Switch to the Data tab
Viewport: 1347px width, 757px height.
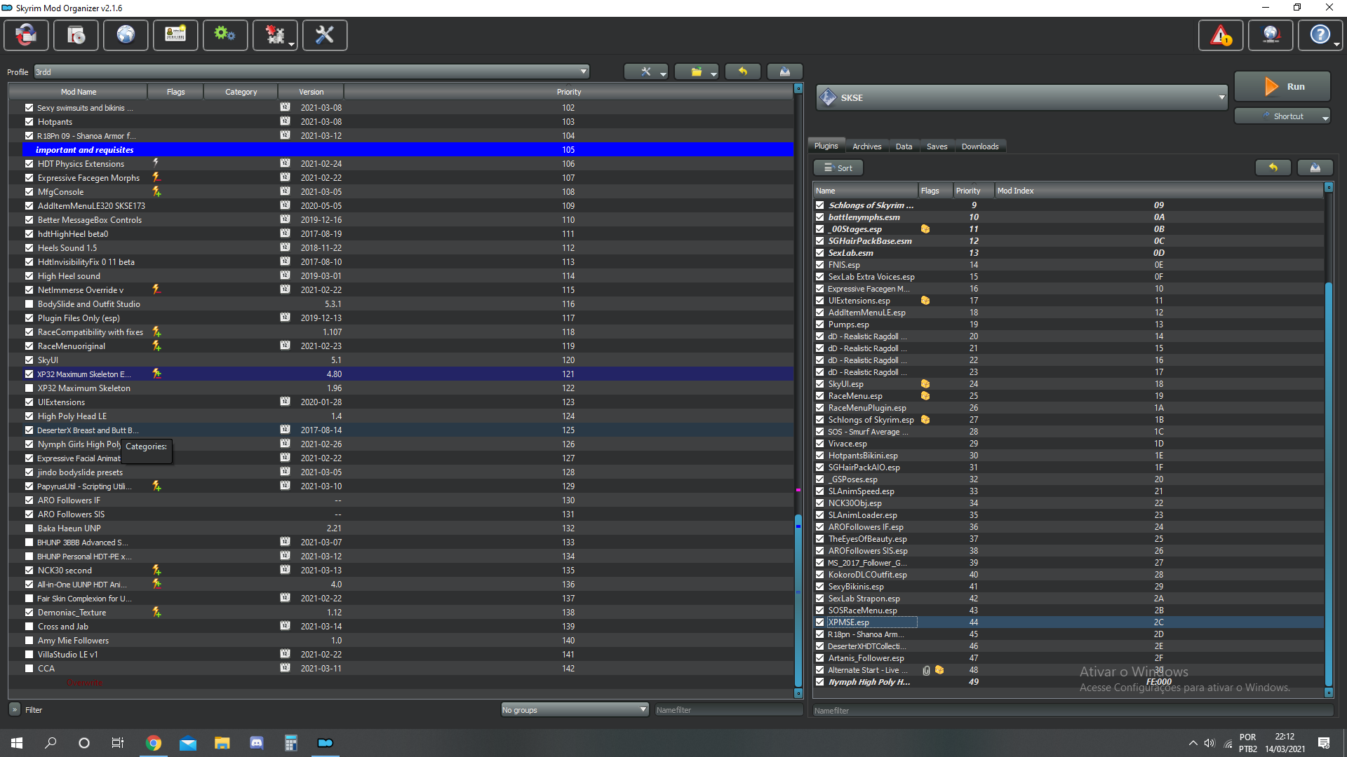(x=904, y=146)
